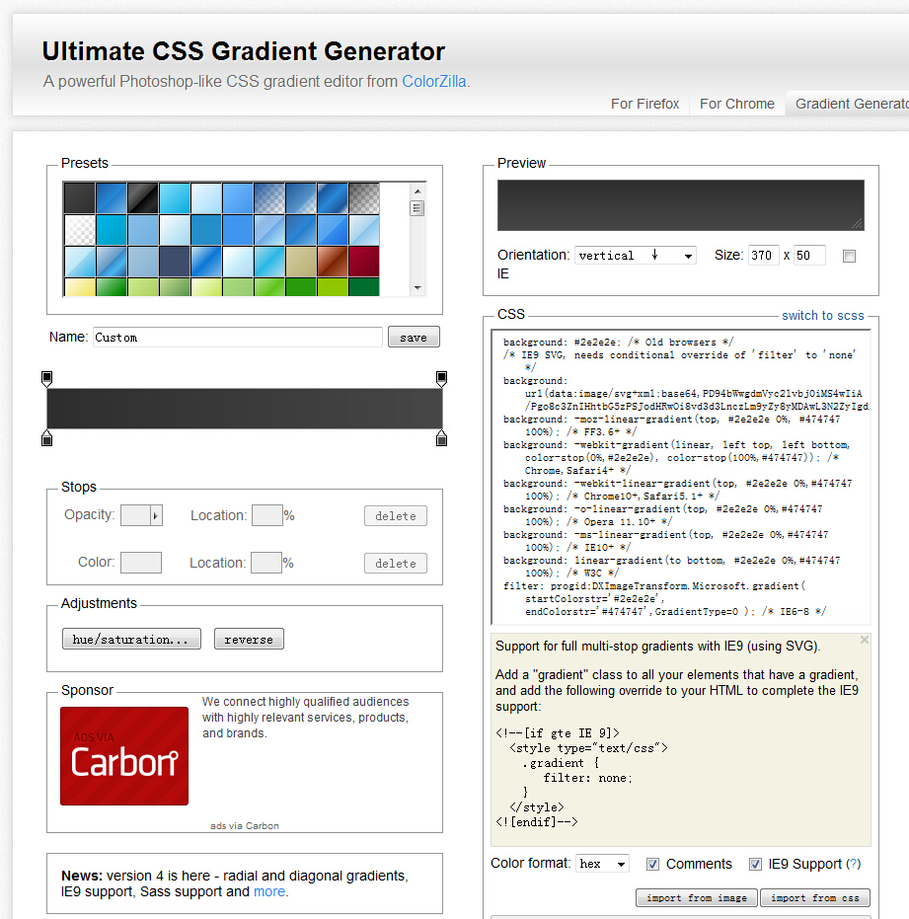Choose the pale yellow preset swatch
The width and height of the screenshot is (909, 919).
[79, 286]
